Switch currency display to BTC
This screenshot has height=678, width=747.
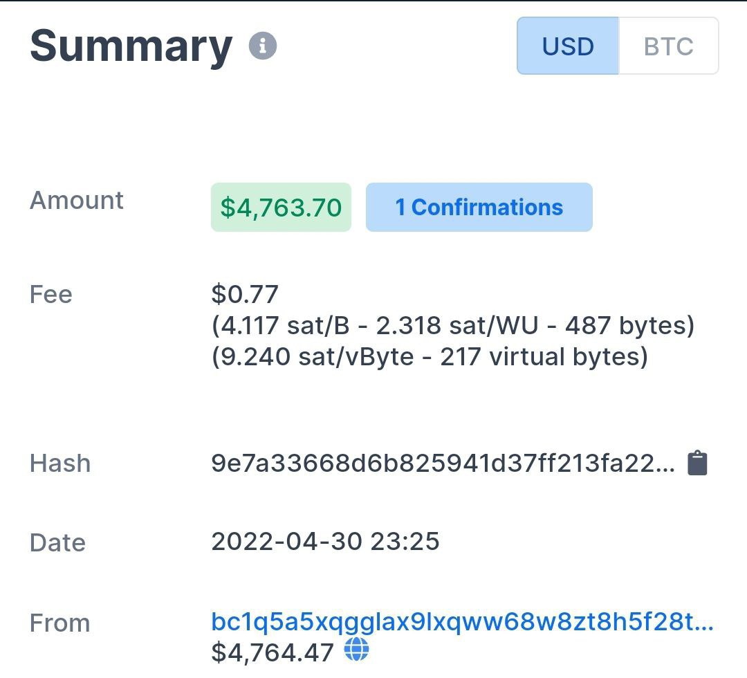(668, 46)
